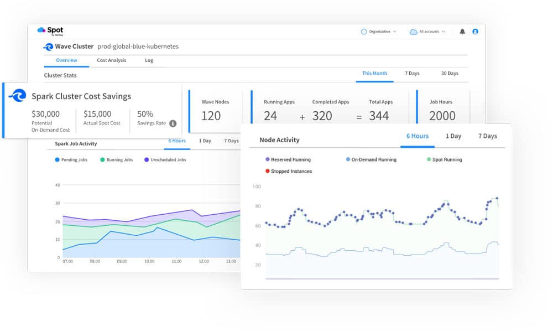Open the notifications bell
This screenshot has width=553, height=331.
click(462, 32)
